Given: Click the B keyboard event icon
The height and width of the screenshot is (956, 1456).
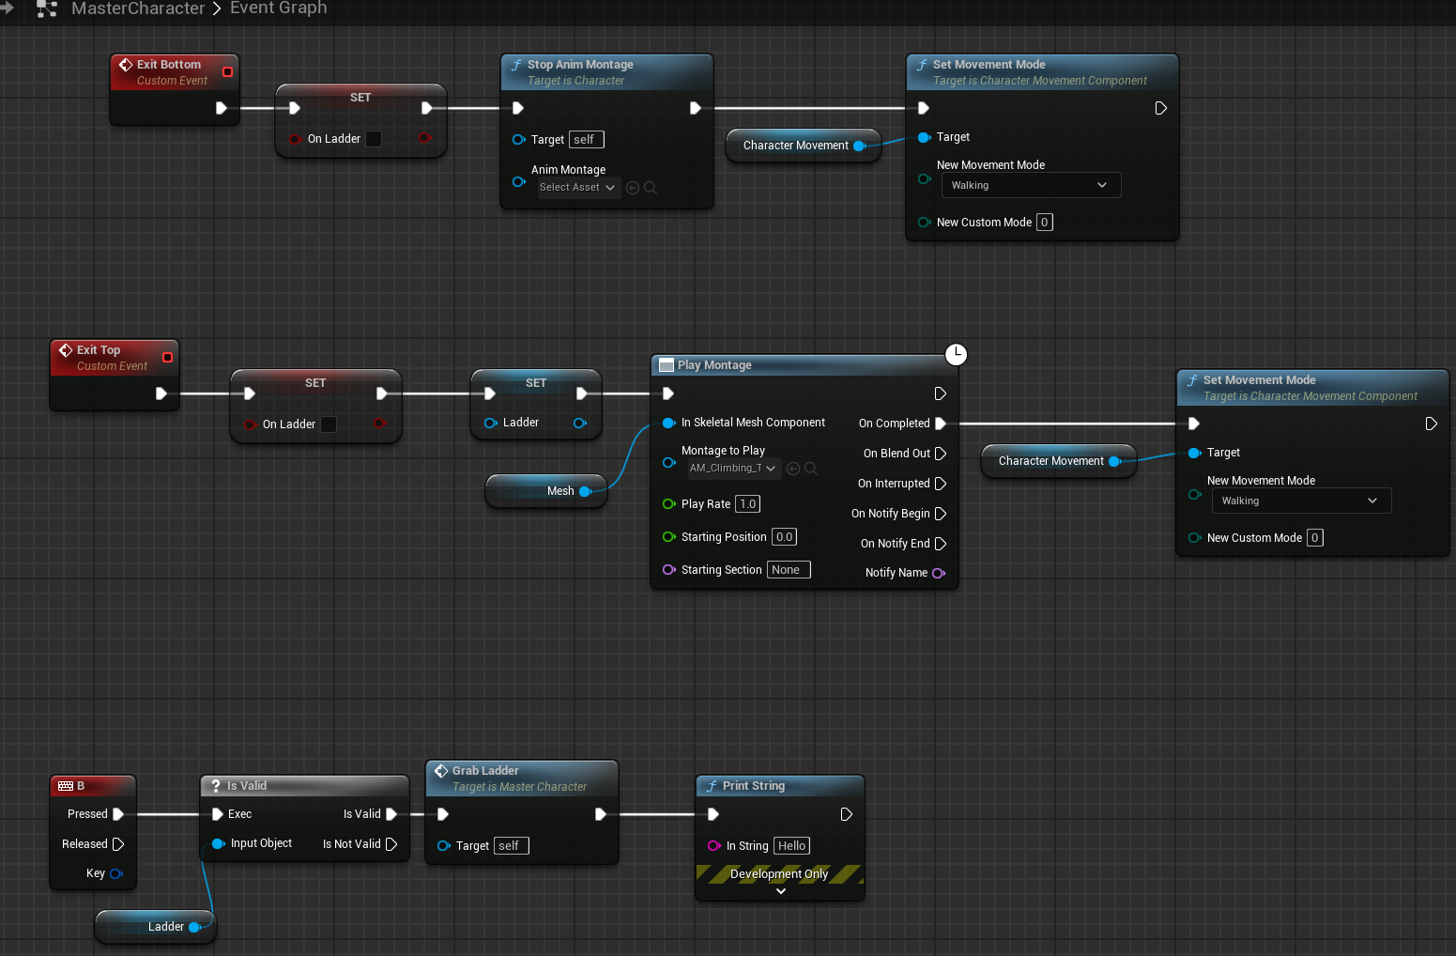Looking at the screenshot, I should tap(66, 786).
